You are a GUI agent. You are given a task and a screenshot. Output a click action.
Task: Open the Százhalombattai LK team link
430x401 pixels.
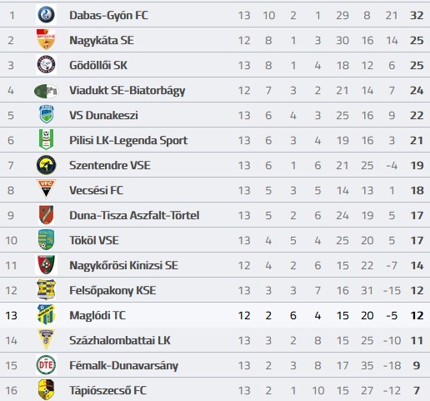(x=120, y=340)
